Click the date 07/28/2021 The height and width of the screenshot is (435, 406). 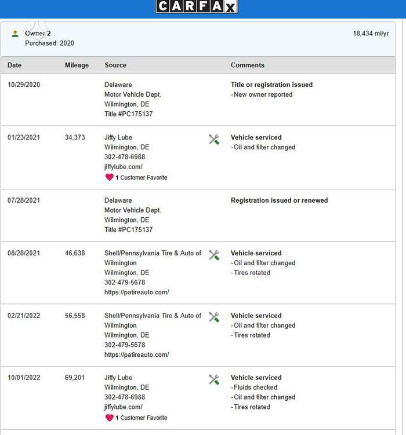coord(24,200)
